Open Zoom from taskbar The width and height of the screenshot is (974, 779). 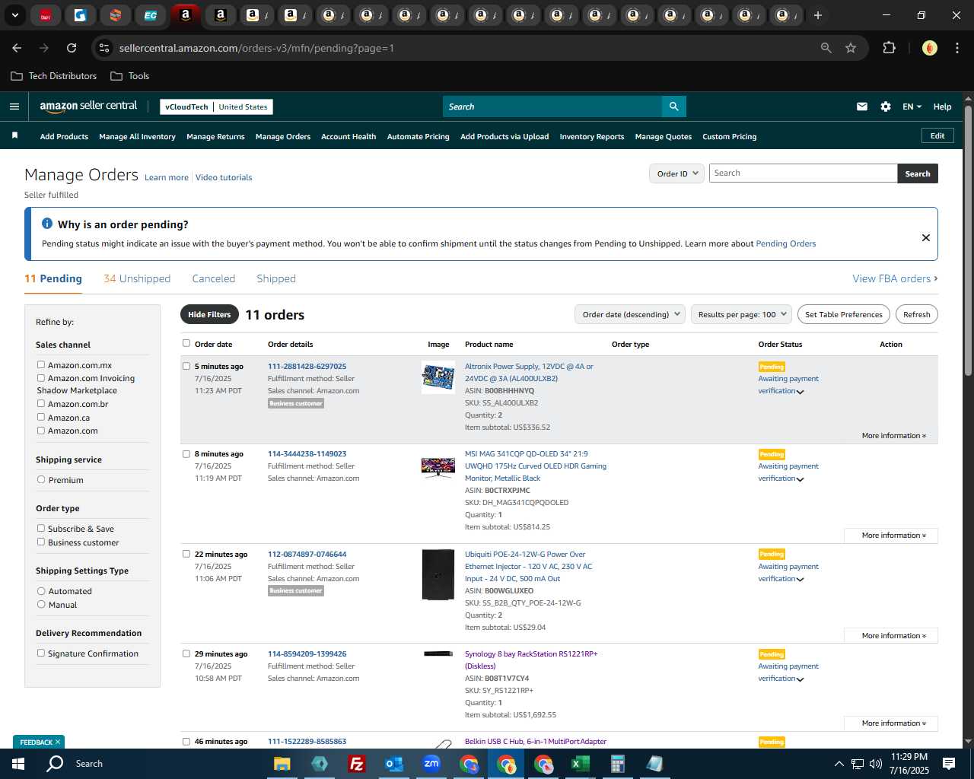431,764
